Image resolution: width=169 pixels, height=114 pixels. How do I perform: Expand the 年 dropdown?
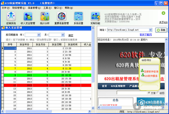[39, 35]
